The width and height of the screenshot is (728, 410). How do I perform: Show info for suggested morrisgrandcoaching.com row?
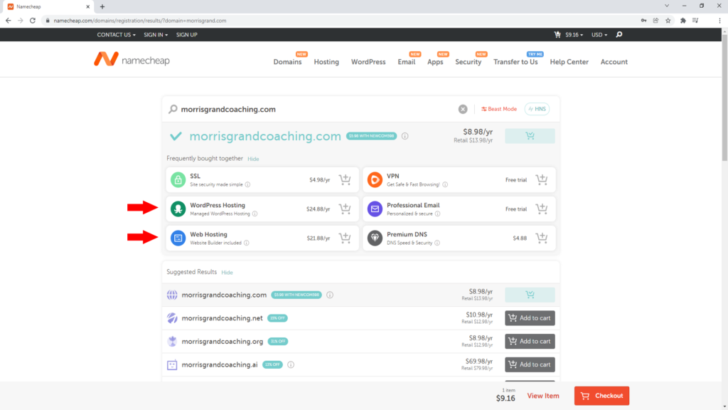pyautogui.click(x=330, y=295)
